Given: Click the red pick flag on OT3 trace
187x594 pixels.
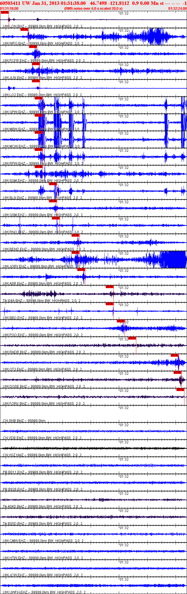Looking at the screenshot, I should pos(175,355).
